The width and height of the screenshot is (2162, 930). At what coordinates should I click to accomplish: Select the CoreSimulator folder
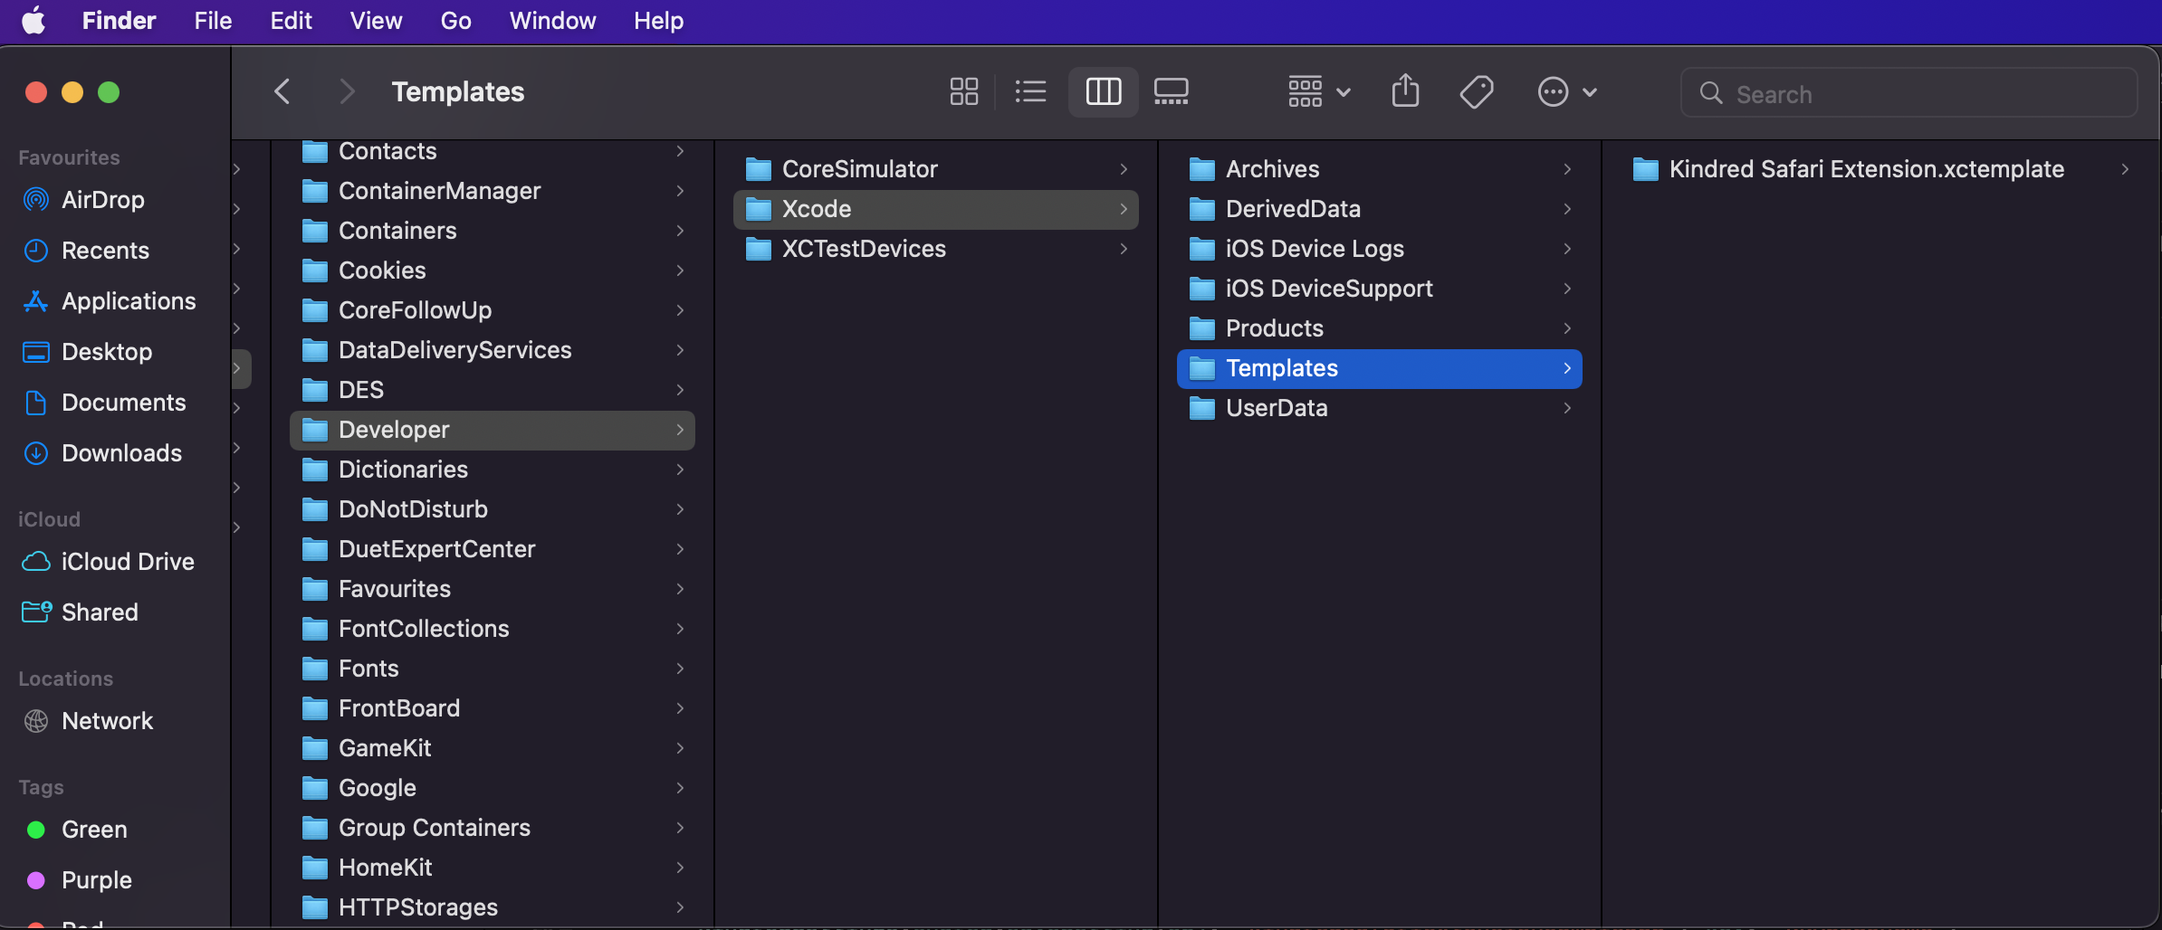pos(936,169)
